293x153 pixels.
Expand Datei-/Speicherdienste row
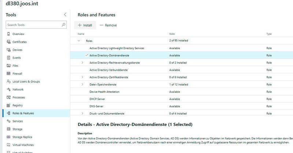[82, 84]
